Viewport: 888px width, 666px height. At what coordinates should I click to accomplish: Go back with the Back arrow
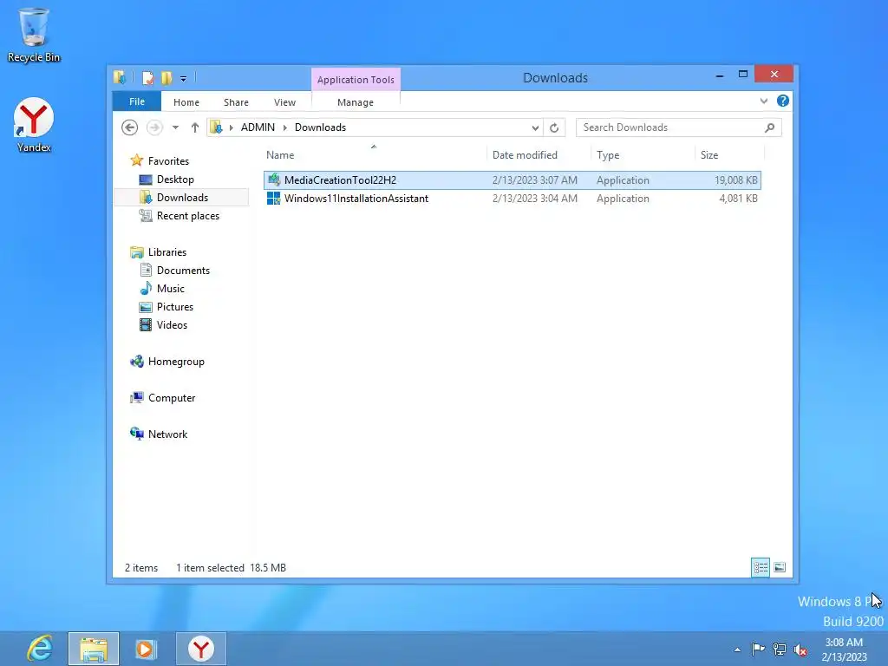[130, 127]
